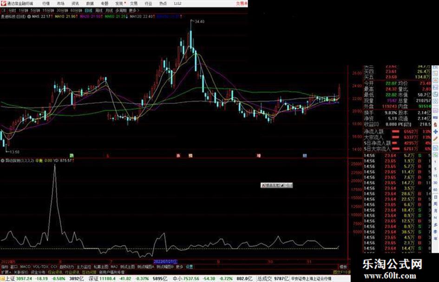Select the 主力监控 indicator tab
This screenshot has width=439, height=282.
tap(84, 267)
